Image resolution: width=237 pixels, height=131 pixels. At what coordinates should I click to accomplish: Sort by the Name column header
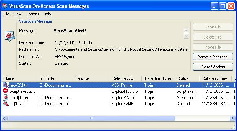coord(19,78)
